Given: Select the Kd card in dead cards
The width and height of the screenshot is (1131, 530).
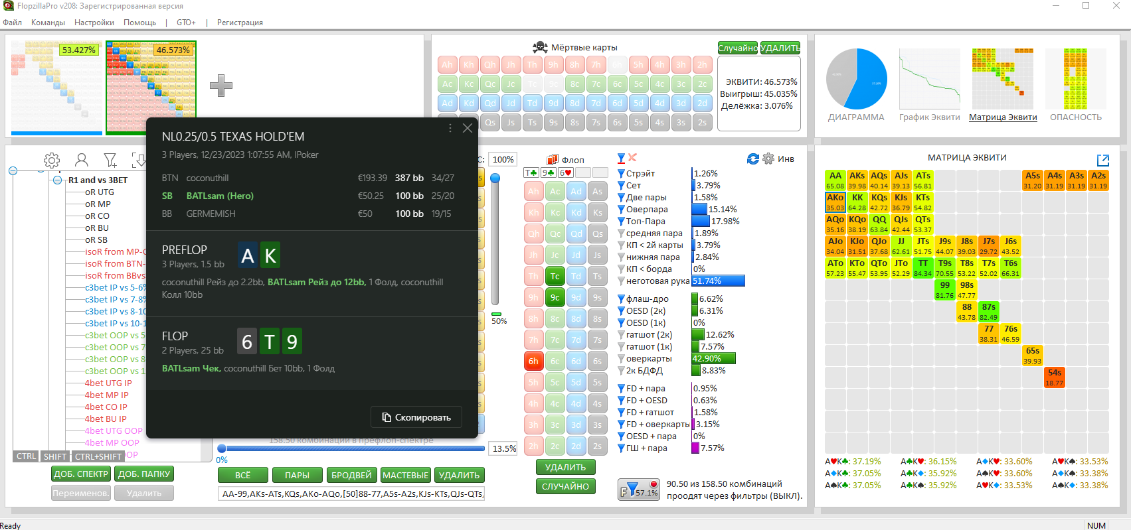Looking at the screenshot, I should point(469,103).
